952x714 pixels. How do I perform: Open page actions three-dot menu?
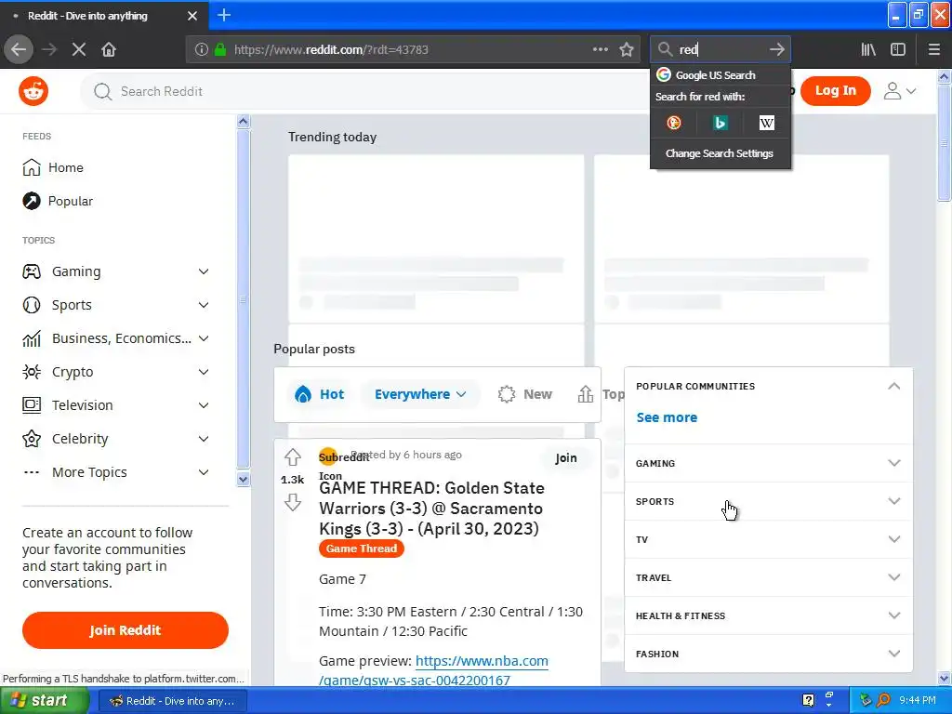pos(601,50)
